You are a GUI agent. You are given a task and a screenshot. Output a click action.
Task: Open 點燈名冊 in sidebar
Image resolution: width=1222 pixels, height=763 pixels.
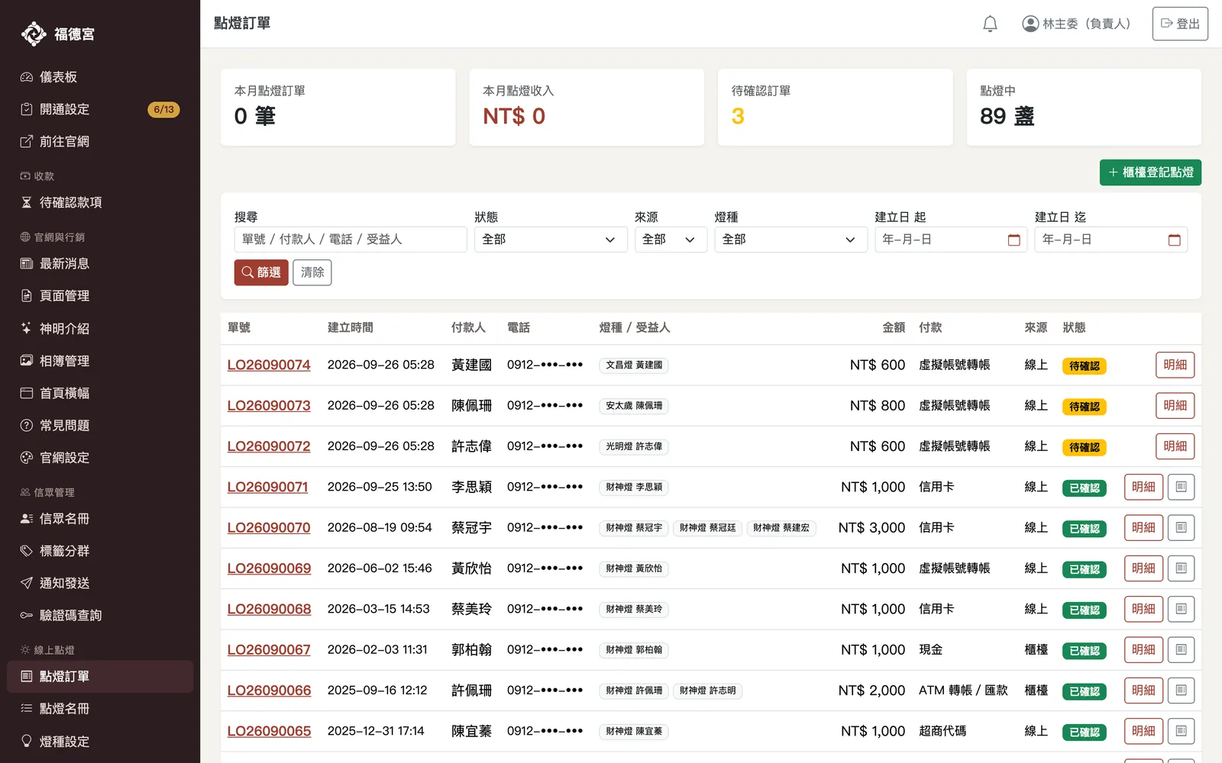coord(100,708)
